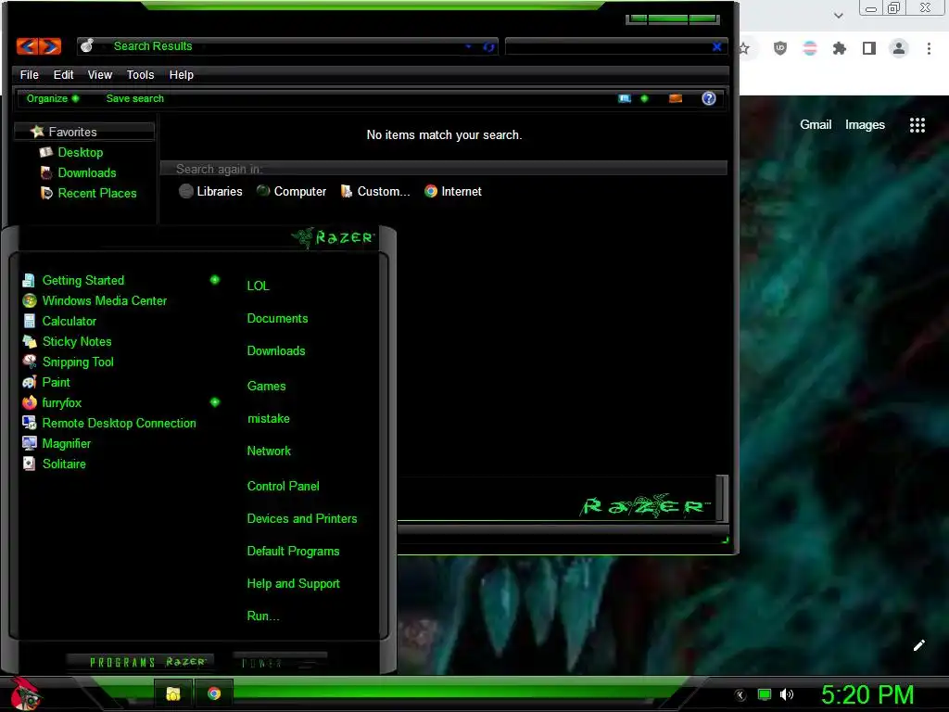Open Getting Started in start menu
949x712 pixels.
(82, 280)
